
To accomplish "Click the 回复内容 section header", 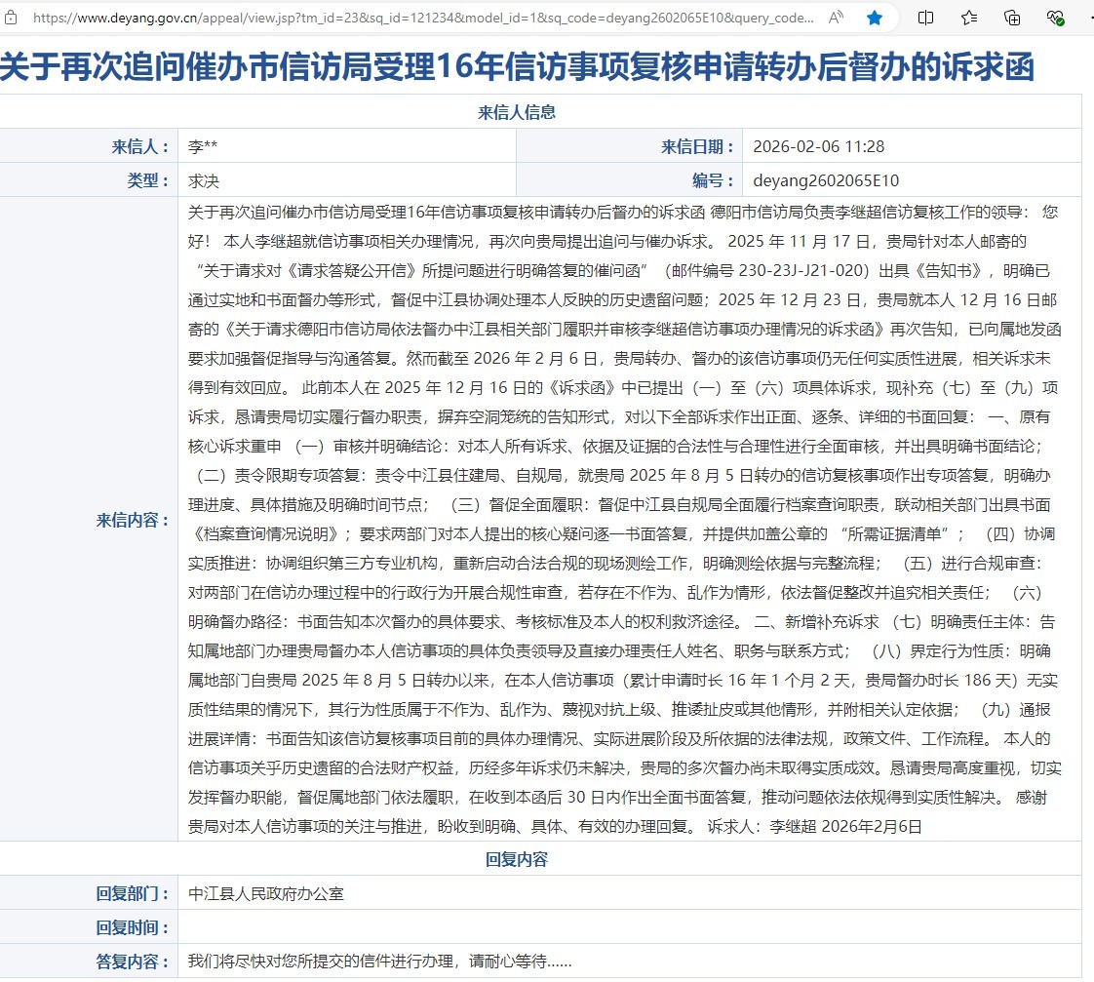I will click(x=517, y=859).
